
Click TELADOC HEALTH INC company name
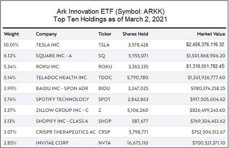[61, 78]
